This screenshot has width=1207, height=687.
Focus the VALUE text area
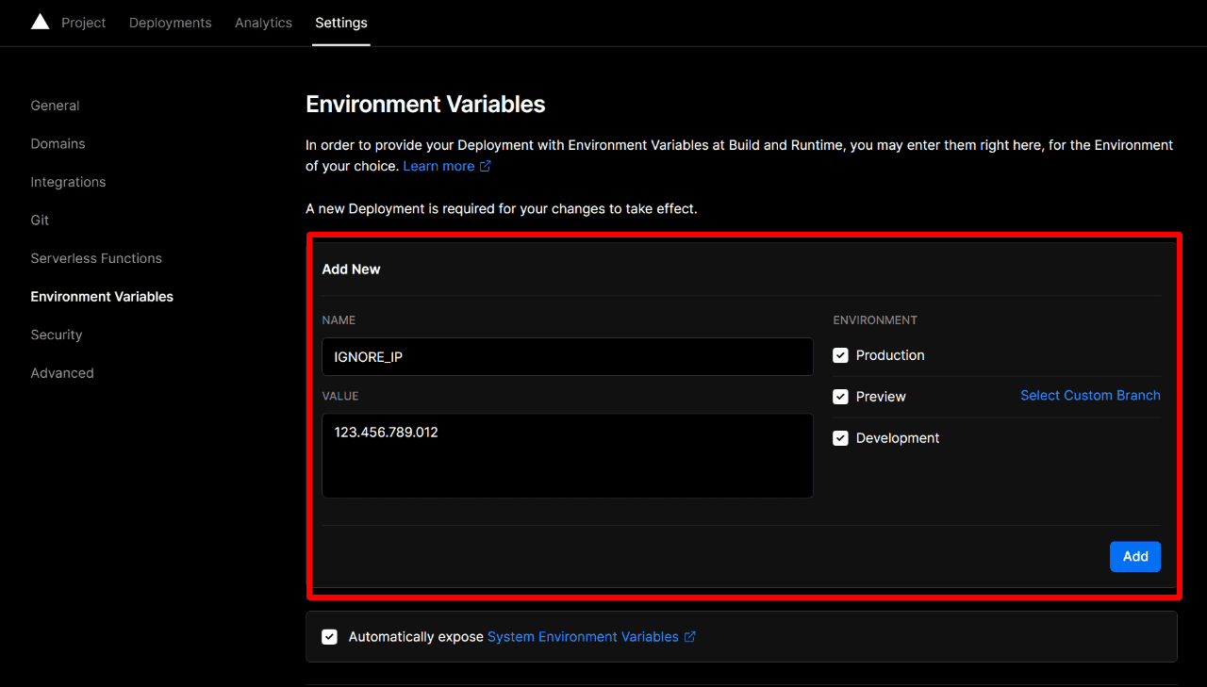(567, 455)
